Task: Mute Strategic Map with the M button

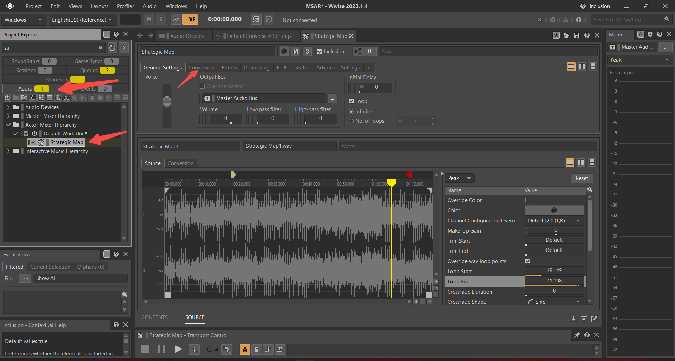Action: click(296, 52)
